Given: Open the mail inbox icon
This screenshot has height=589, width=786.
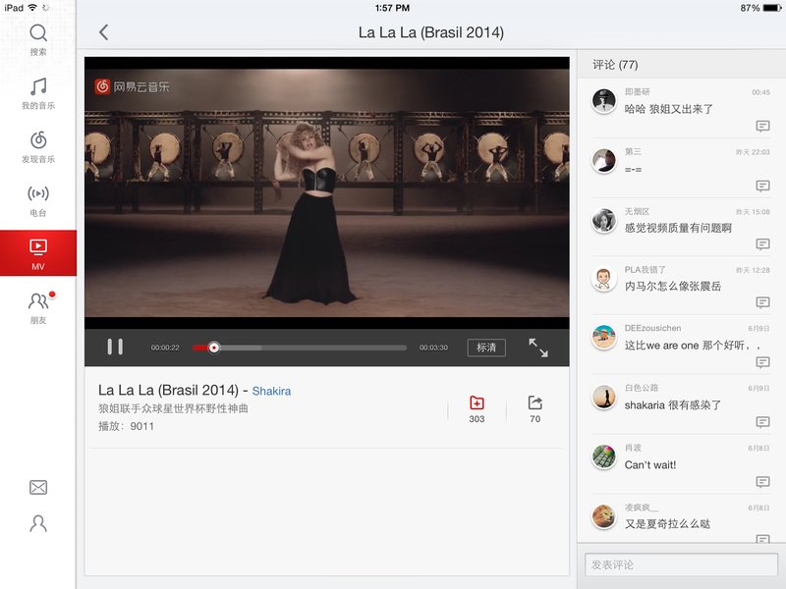Looking at the screenshot, I should point(38,487).
